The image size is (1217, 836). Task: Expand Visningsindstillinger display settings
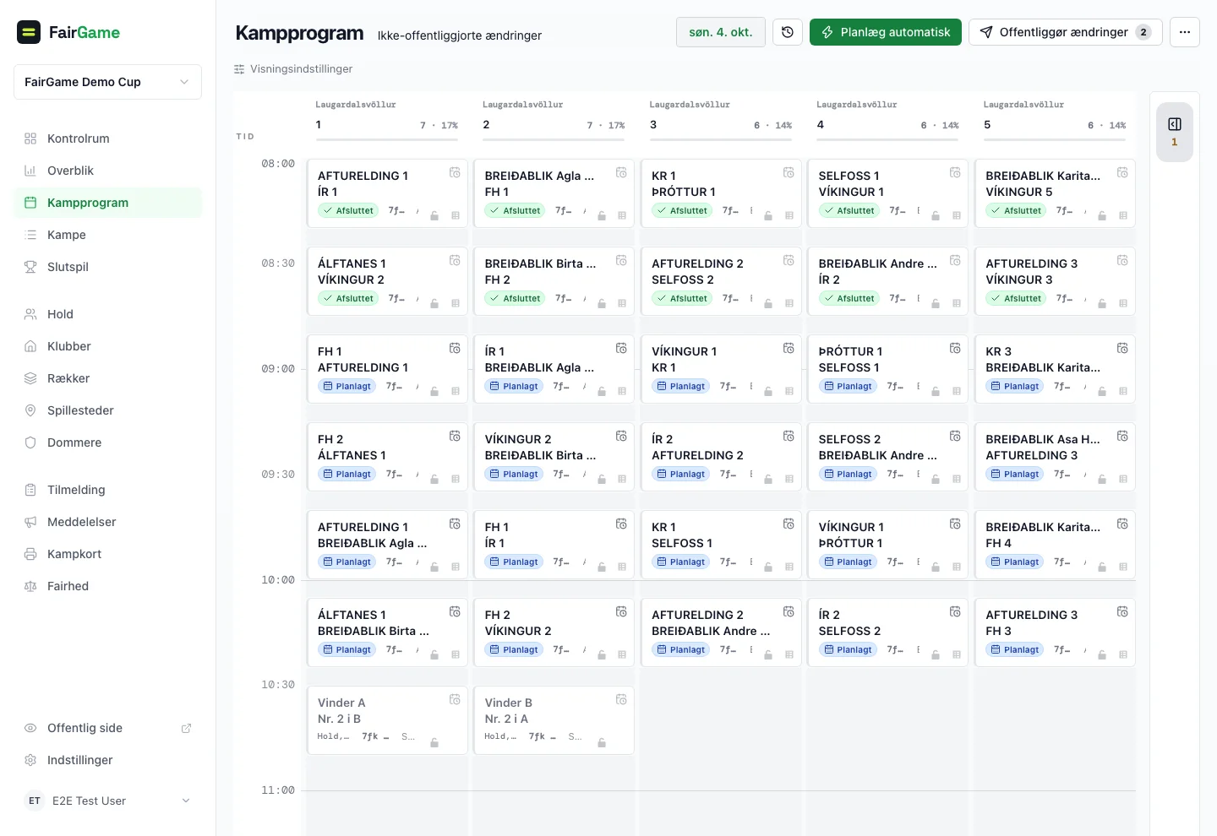click(293, 69)
